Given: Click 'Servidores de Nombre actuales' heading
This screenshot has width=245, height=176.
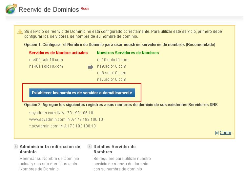Looking at the screenshot, I should click(58, 53).
